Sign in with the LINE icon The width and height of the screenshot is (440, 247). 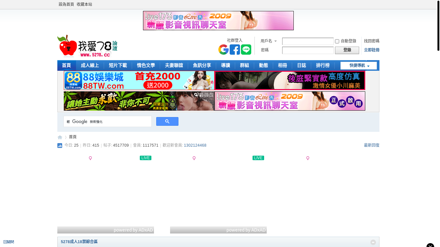coord(246,50)
